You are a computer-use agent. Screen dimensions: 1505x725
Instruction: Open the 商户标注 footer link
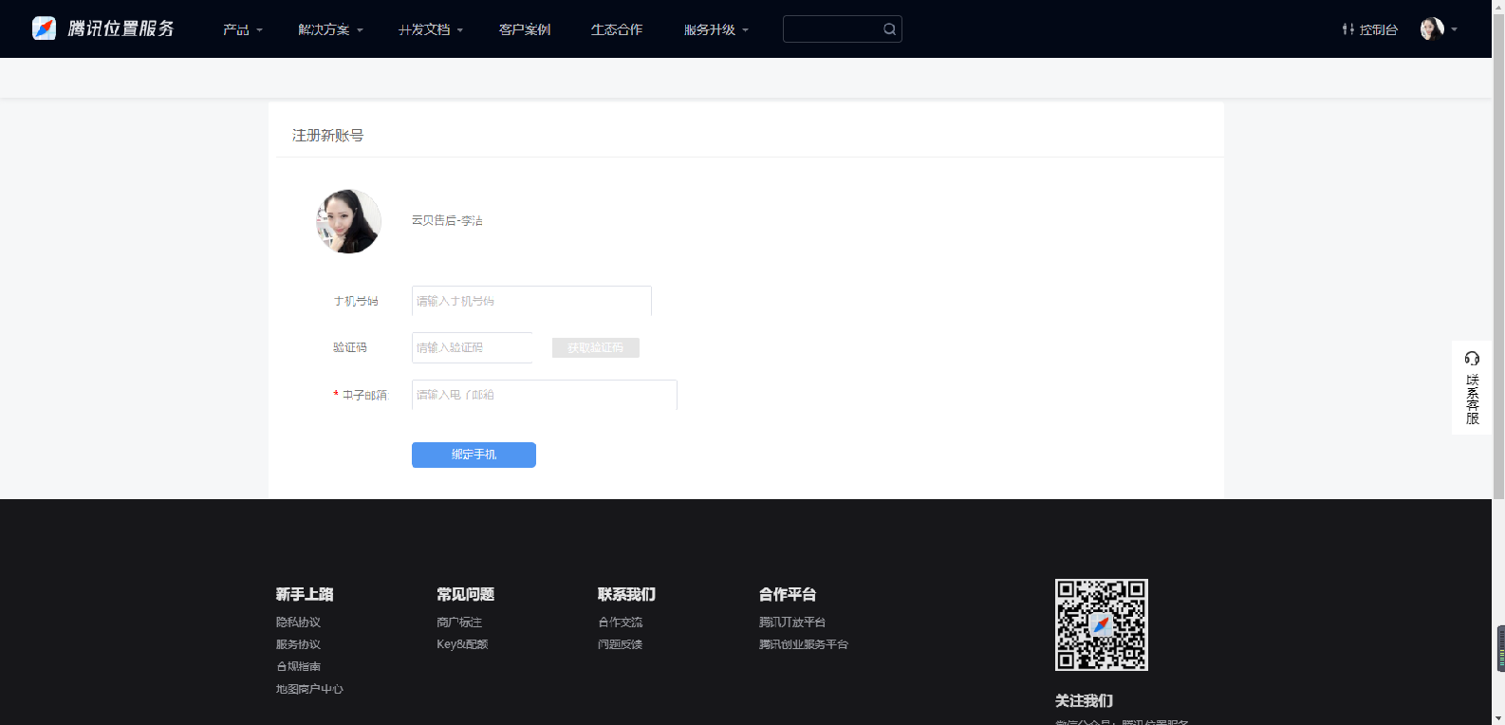point(459,623)
